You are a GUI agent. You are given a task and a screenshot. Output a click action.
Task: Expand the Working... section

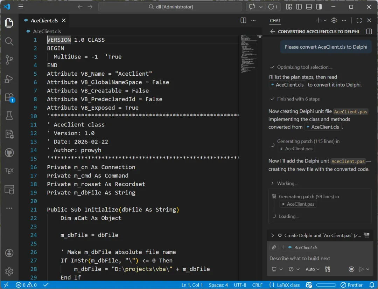coord(285,183)
